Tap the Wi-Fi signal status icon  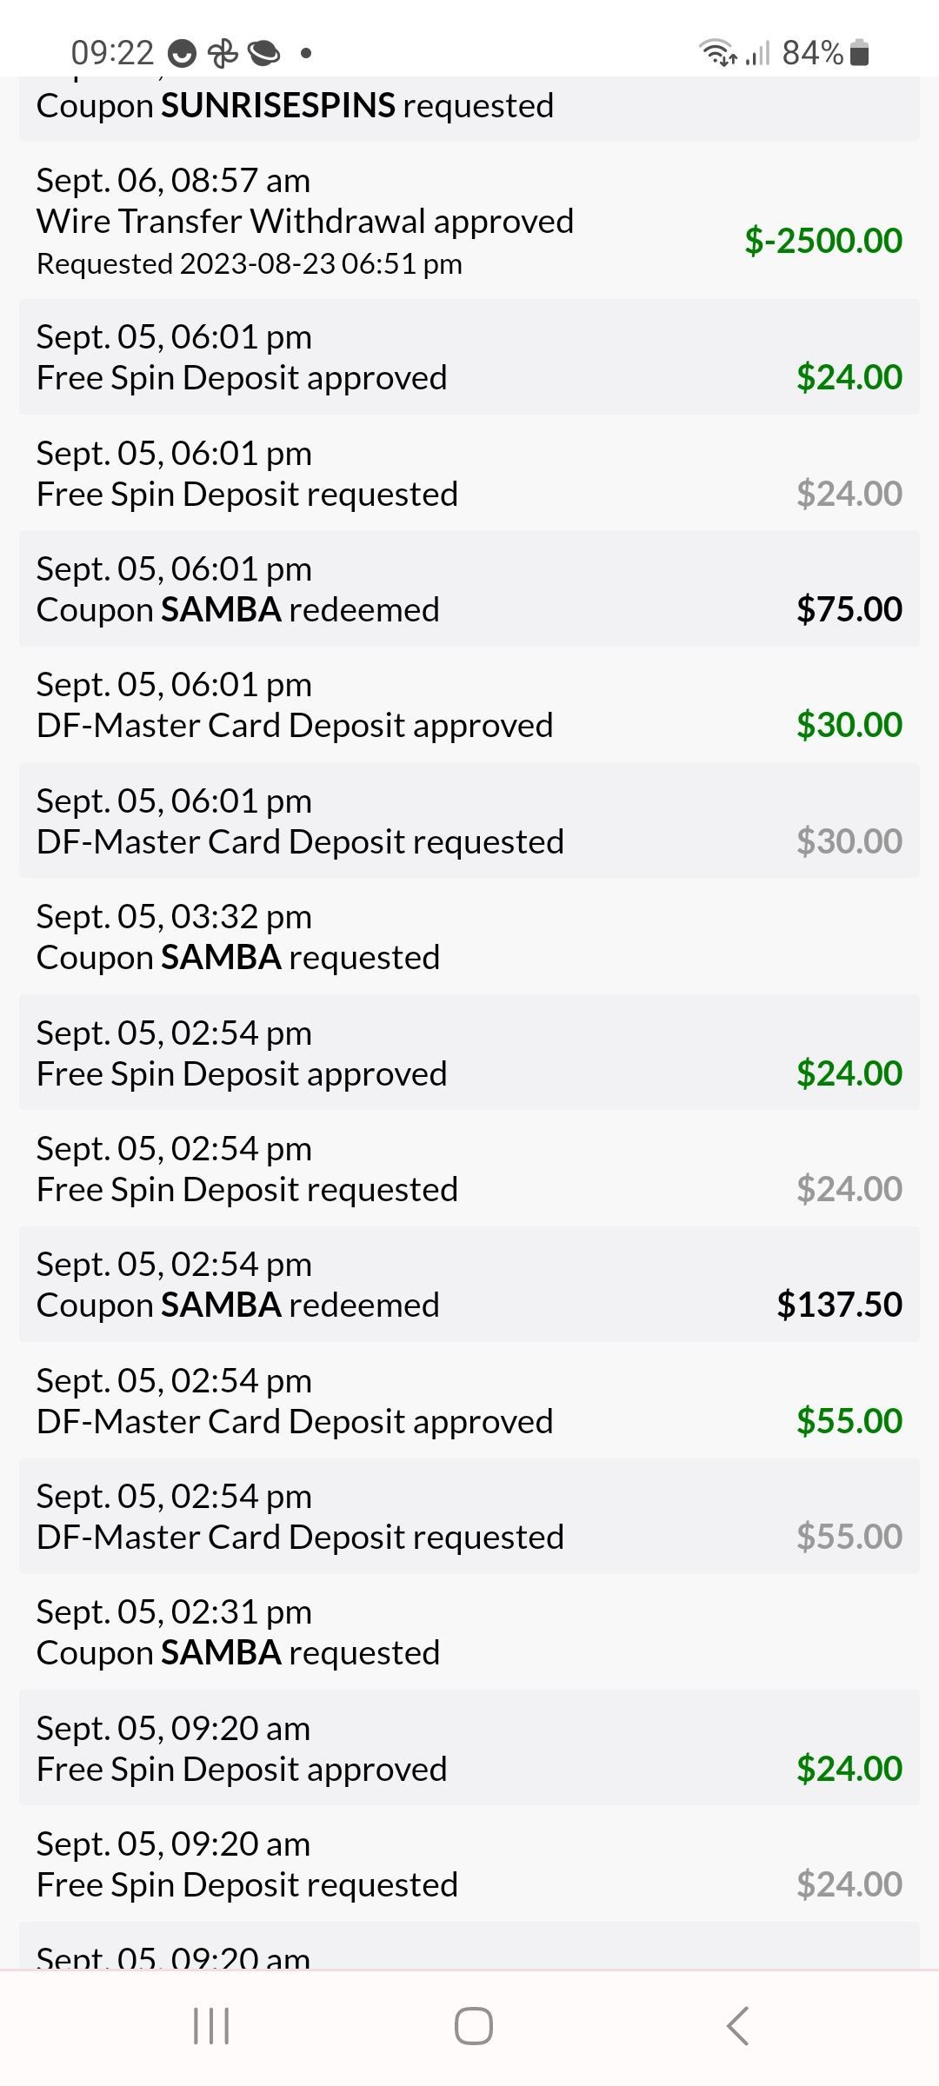point(718,53)
